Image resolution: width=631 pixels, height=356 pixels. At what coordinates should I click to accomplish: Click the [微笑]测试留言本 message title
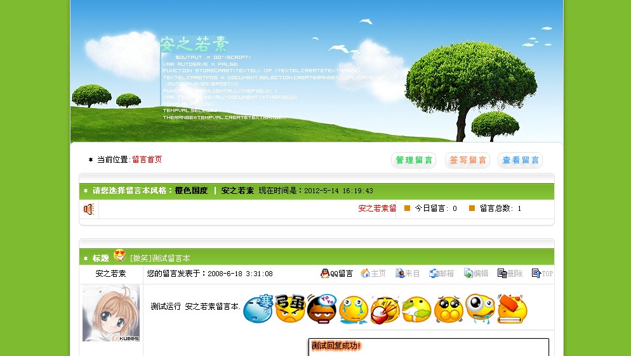click(x=160, y=258)
